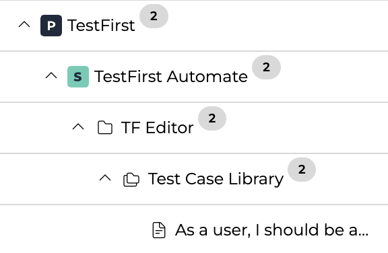Select the Test Case Library label
Viewport: 388px width, 253px height.
pyautogui.click(x=216, y=179)
